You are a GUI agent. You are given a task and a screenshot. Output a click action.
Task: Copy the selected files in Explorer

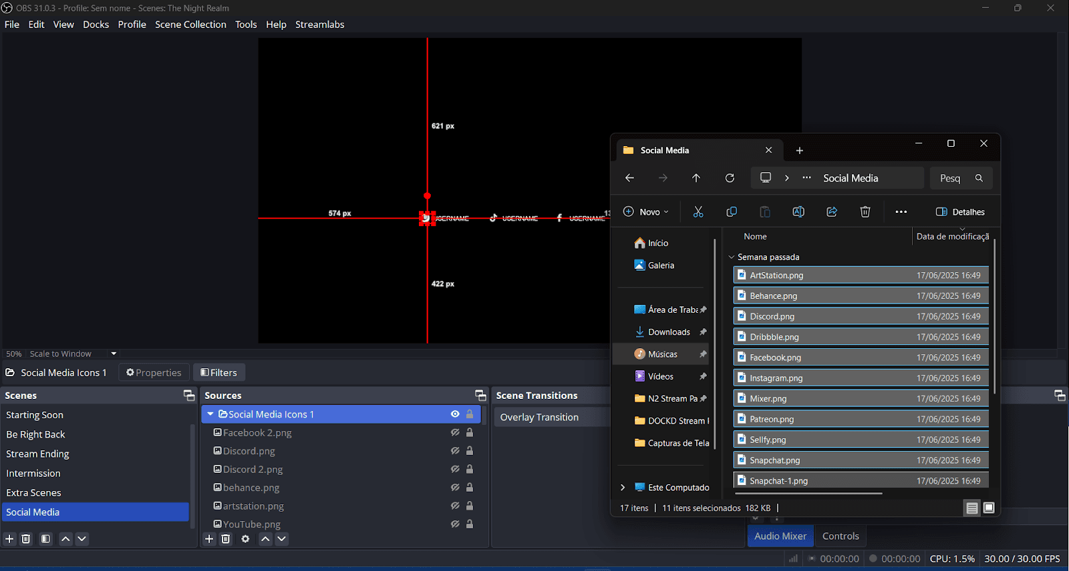point(732,212)
